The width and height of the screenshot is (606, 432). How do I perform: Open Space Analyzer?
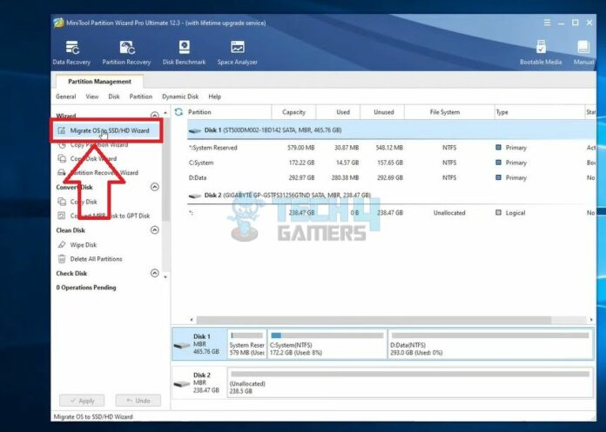click(x=236, y=51)
